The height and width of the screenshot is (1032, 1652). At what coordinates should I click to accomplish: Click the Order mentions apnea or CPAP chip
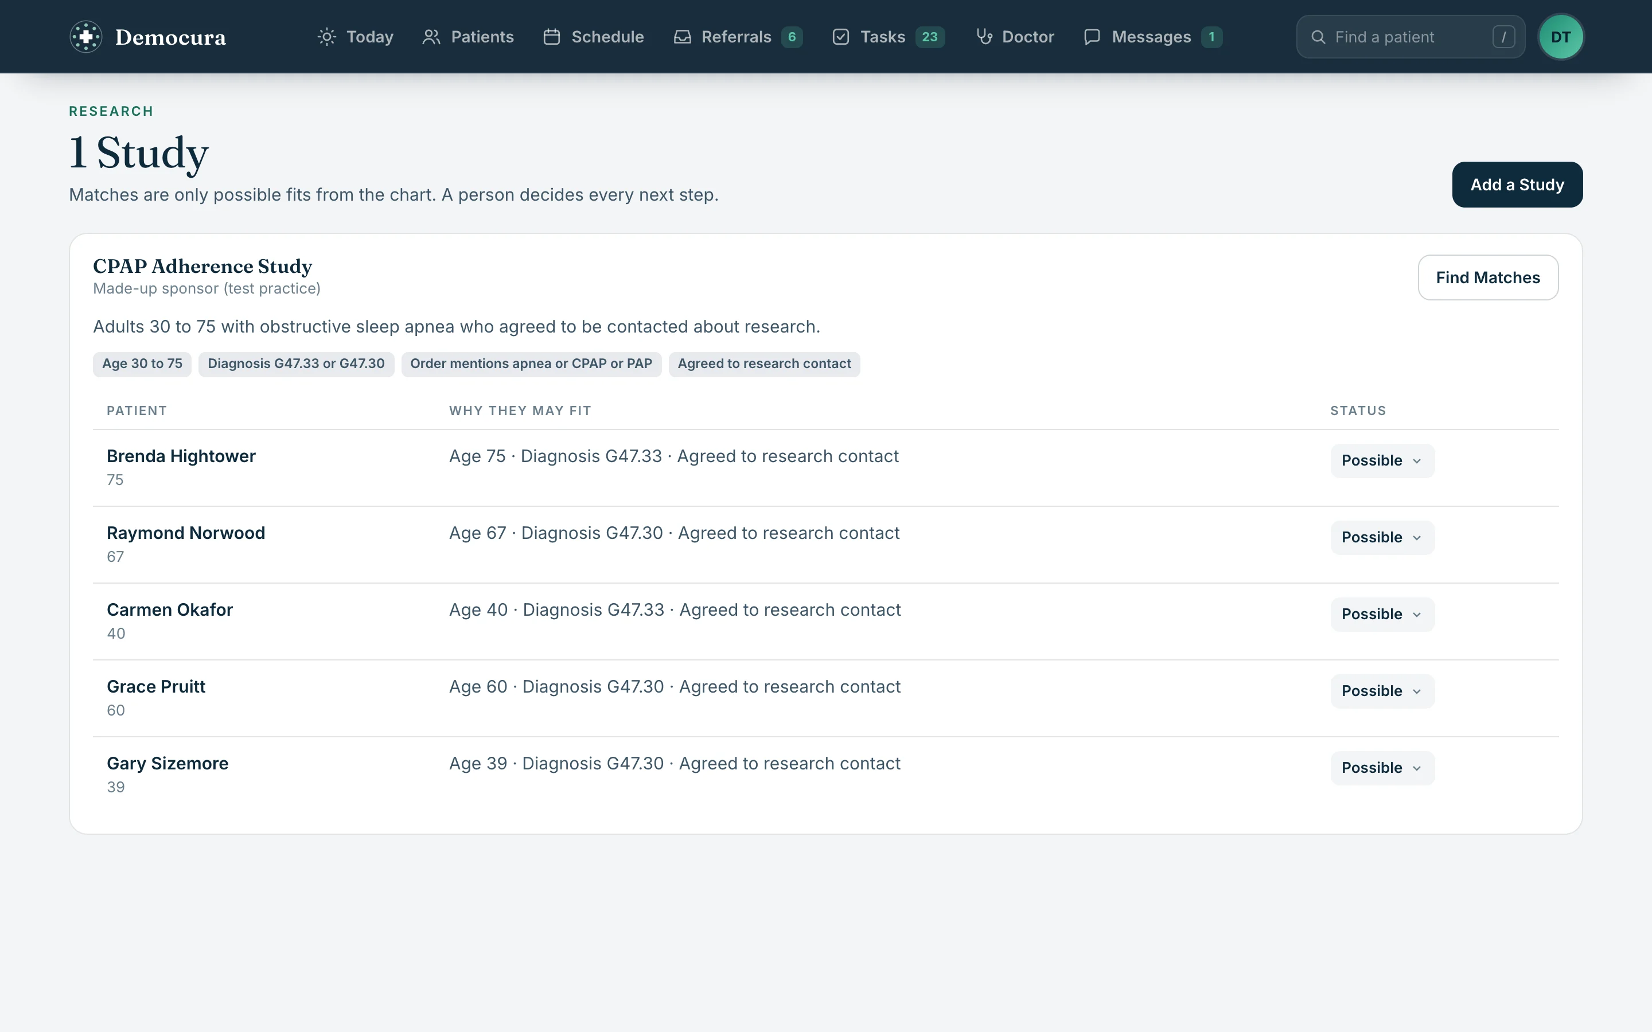pyautogui.click(x=531, y=364)
